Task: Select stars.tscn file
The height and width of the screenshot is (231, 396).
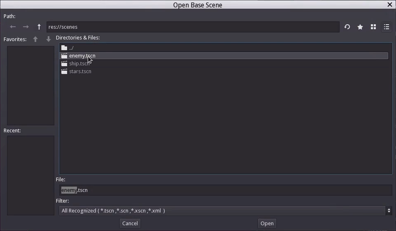Action: (224, 72)
